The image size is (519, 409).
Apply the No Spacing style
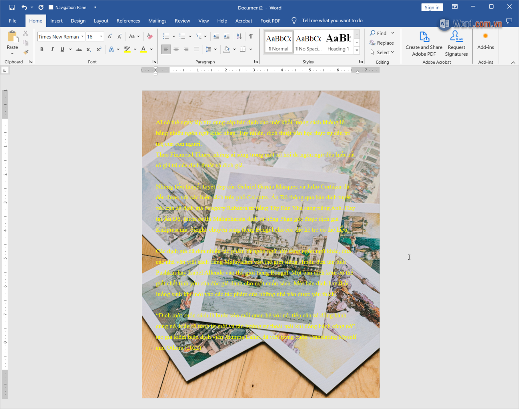click(308, 43)
